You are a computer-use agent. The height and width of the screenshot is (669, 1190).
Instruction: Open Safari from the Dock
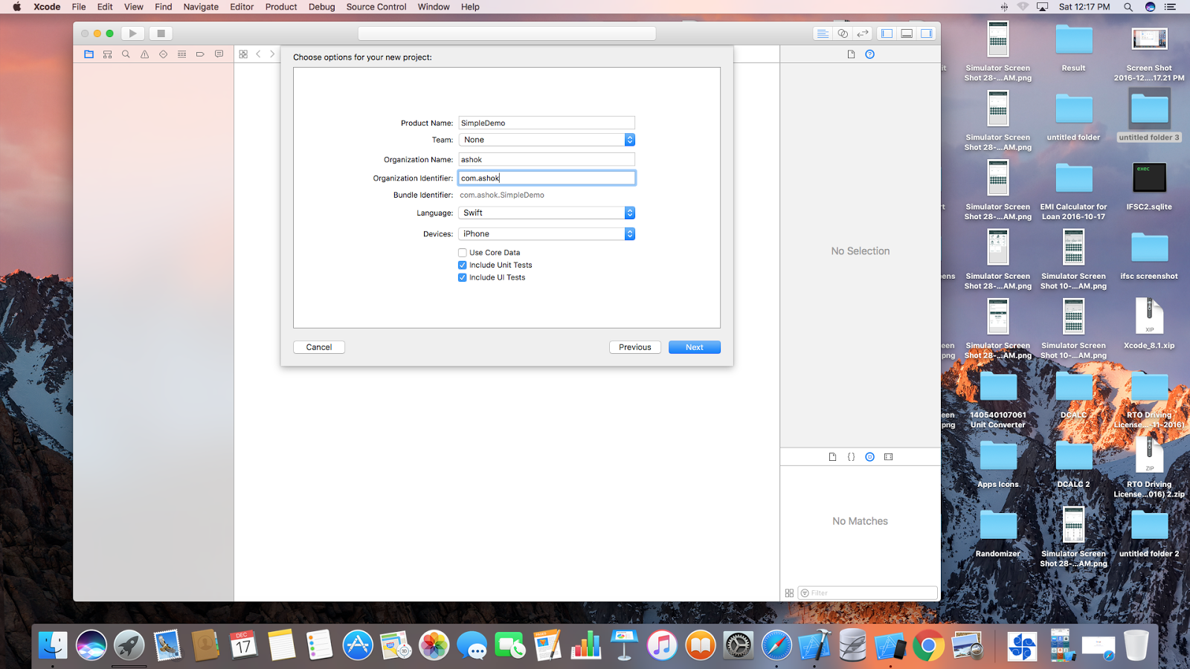pyautogui.click(x=776, y=645)
